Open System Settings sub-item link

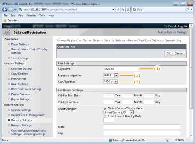[x=21, y=110]
